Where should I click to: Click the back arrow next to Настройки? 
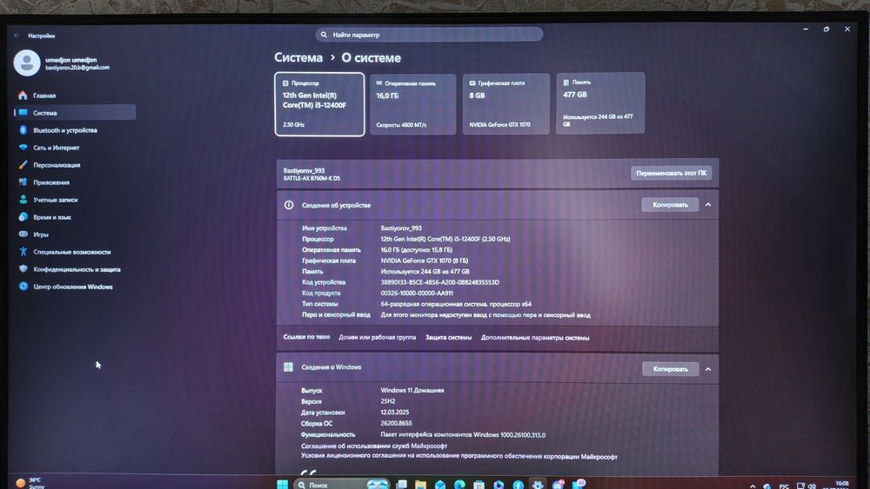(x=17, y=36)
